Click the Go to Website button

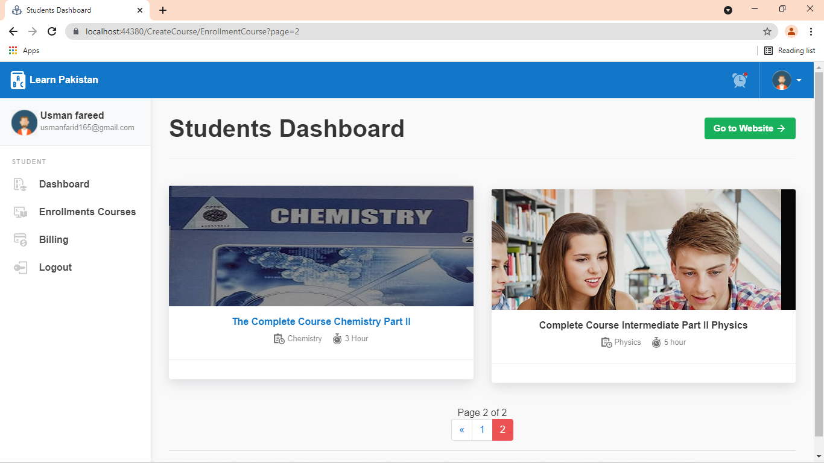point(749,128)
